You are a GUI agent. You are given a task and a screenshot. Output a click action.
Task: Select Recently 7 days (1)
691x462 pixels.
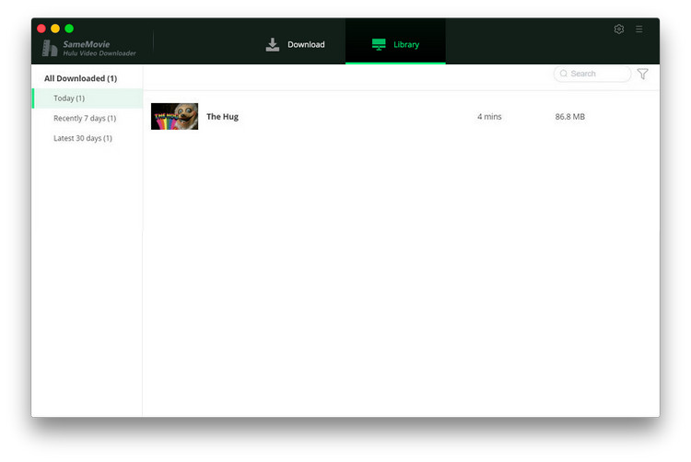coord(85,118)
